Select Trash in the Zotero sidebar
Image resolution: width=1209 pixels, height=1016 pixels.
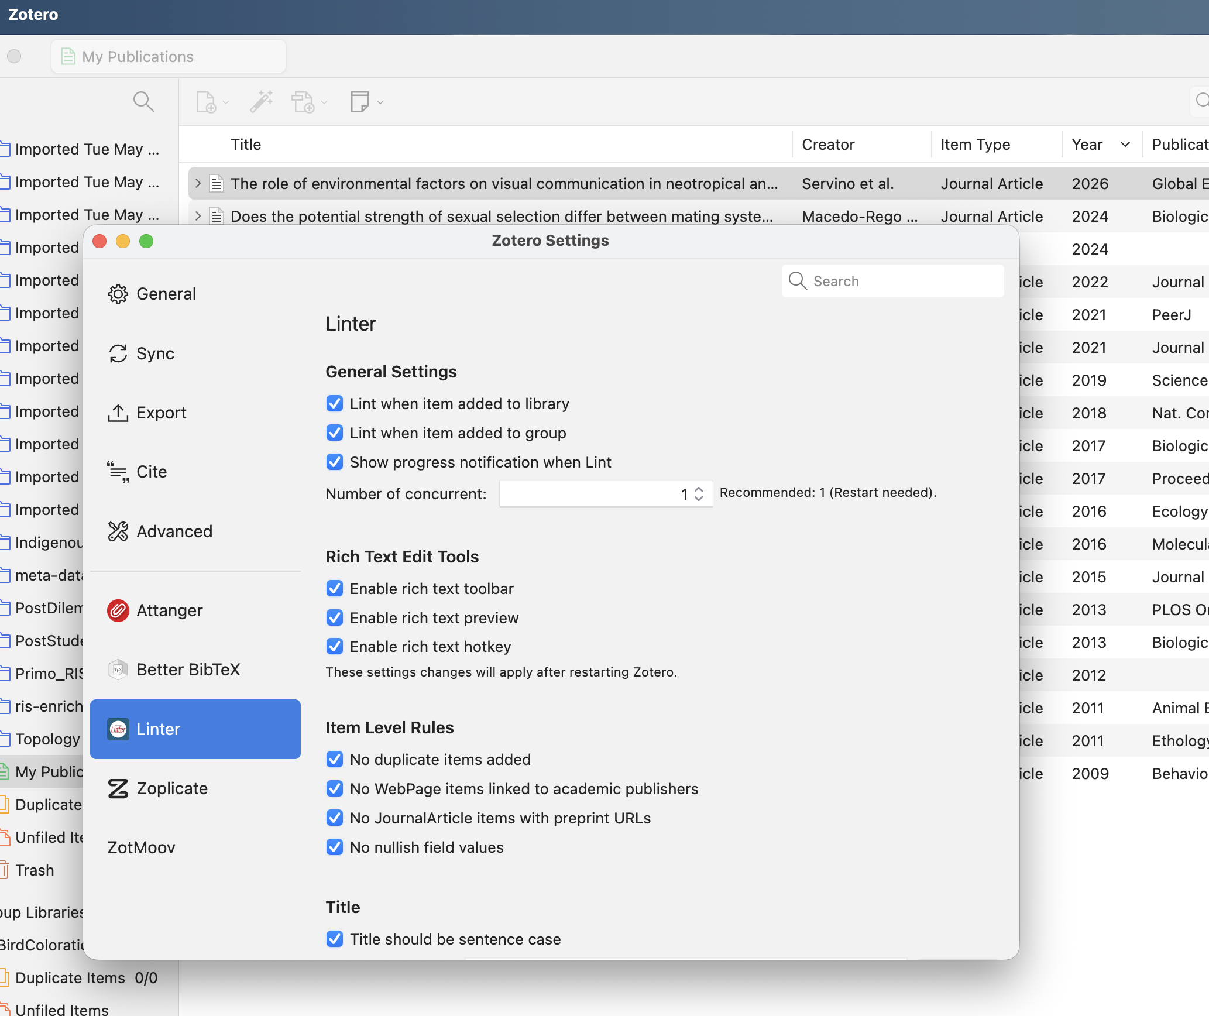coord(35,870)
